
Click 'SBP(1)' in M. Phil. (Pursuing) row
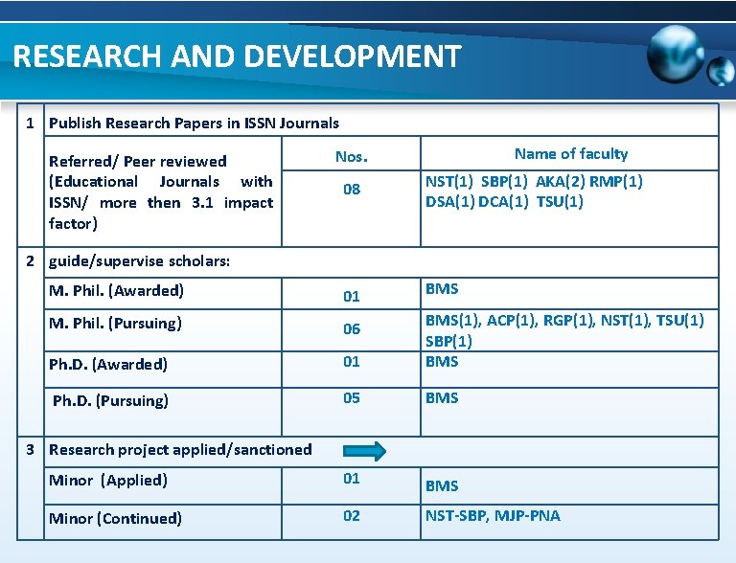[448, 341]
